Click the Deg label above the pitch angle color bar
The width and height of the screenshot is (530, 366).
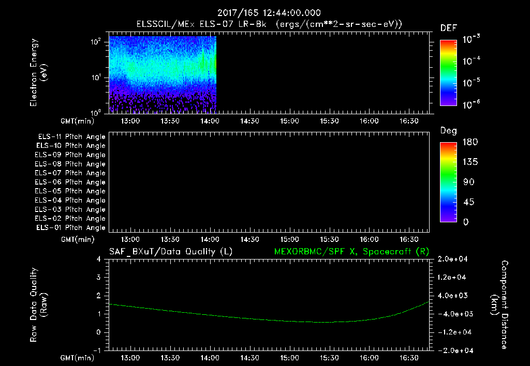pos(448,131)
